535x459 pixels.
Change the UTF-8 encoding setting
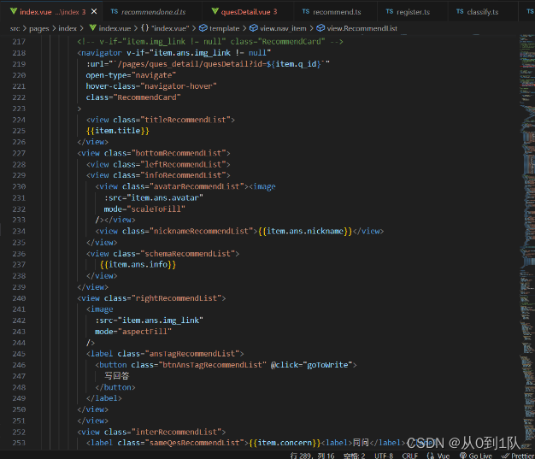[x=384, y=456]
